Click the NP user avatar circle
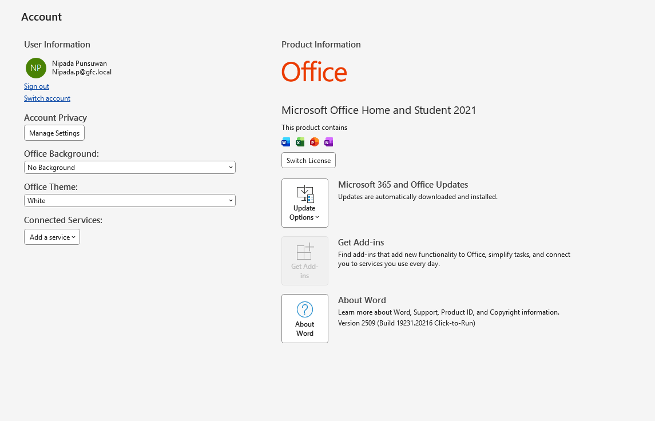The height and width of the screenshot is (421, 655). [35, 68]
